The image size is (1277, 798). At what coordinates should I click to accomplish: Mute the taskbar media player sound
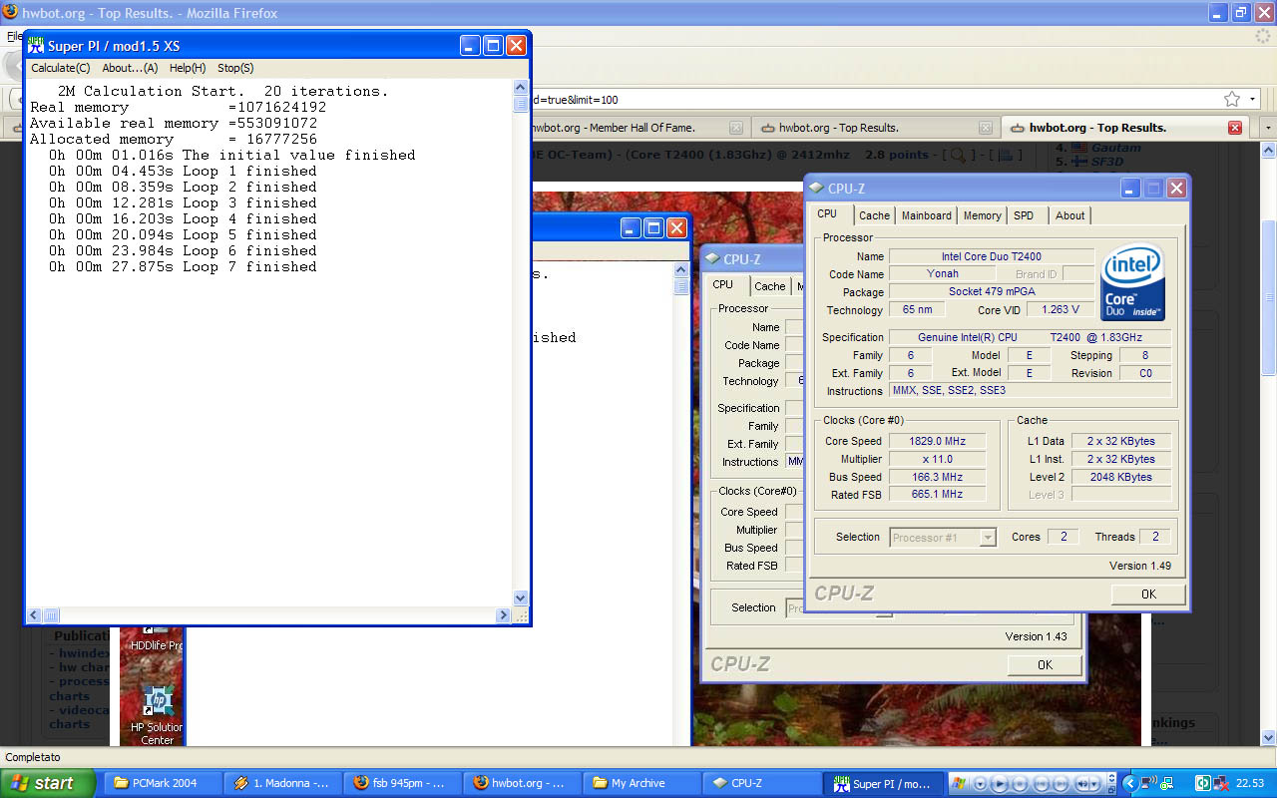[x=1082, y=784]
